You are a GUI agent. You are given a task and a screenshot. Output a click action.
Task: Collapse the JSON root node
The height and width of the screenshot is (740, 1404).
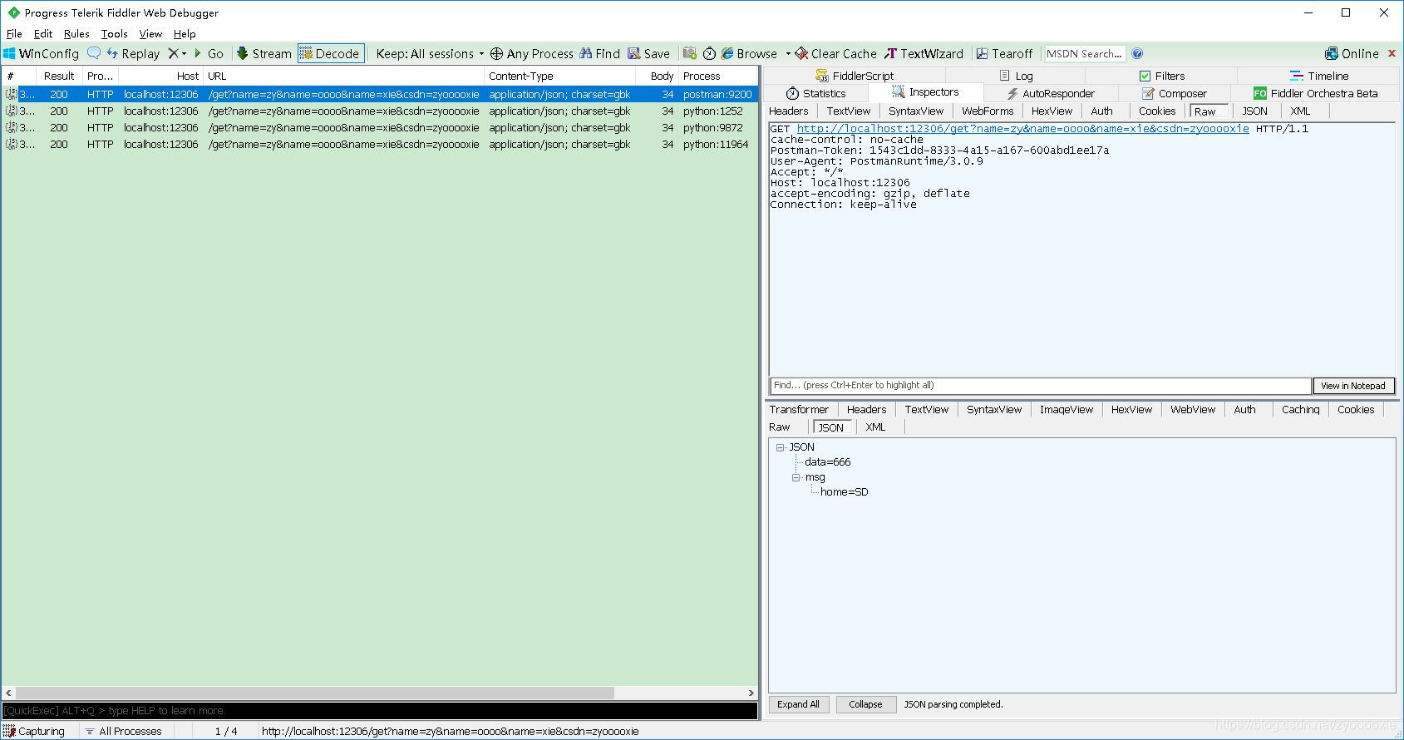click(781, 447)
